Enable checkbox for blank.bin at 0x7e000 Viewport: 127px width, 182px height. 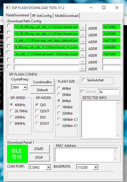(9, 25)
